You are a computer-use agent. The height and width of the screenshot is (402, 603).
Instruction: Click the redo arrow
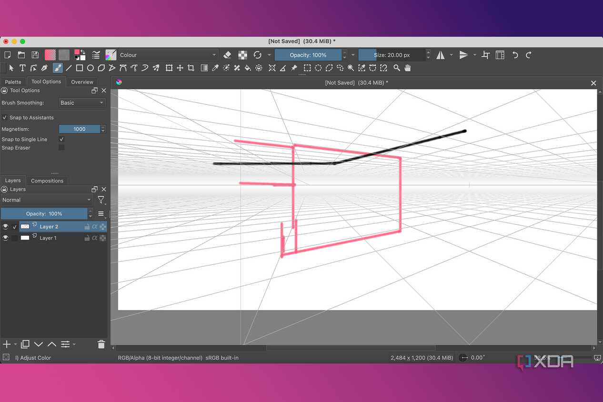(x=529, y=55)
